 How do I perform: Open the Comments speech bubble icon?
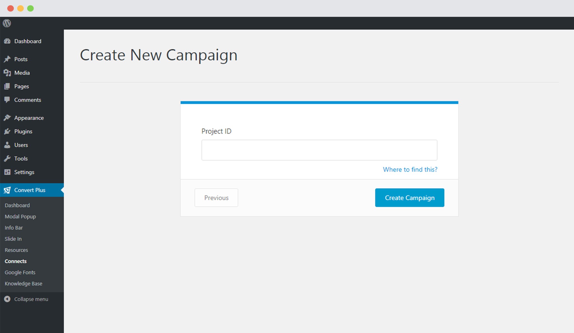click(7, 100)
